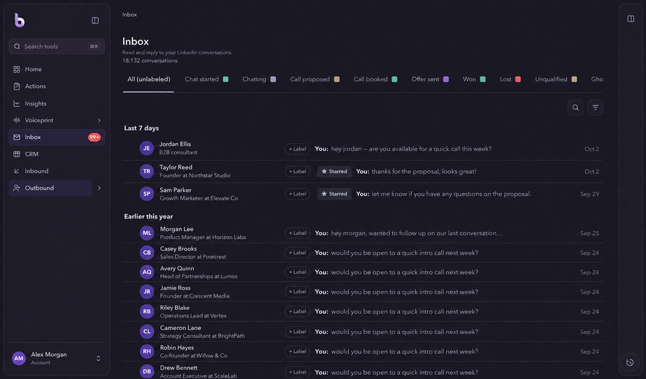Open Actions in the sidebar

pyautogui.click(x=57, y=87)
